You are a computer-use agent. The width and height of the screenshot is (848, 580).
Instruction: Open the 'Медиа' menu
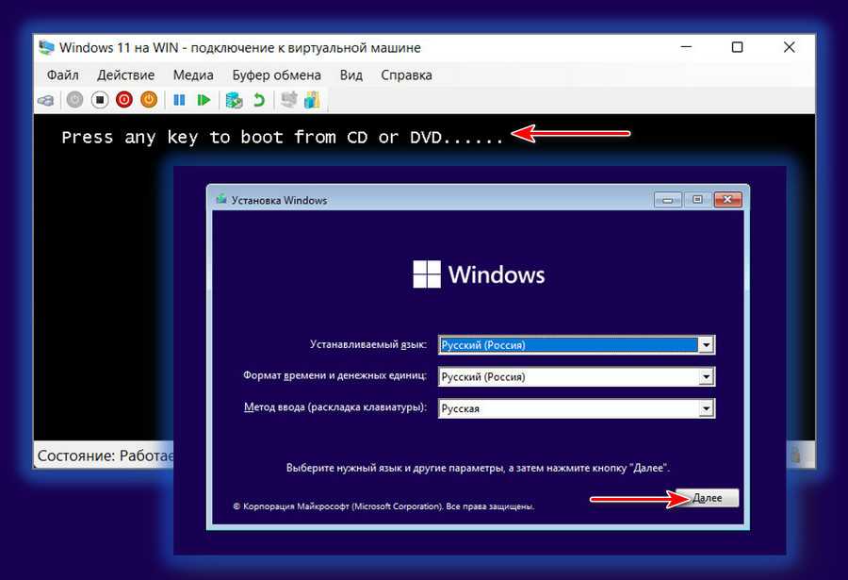[193, 75]
